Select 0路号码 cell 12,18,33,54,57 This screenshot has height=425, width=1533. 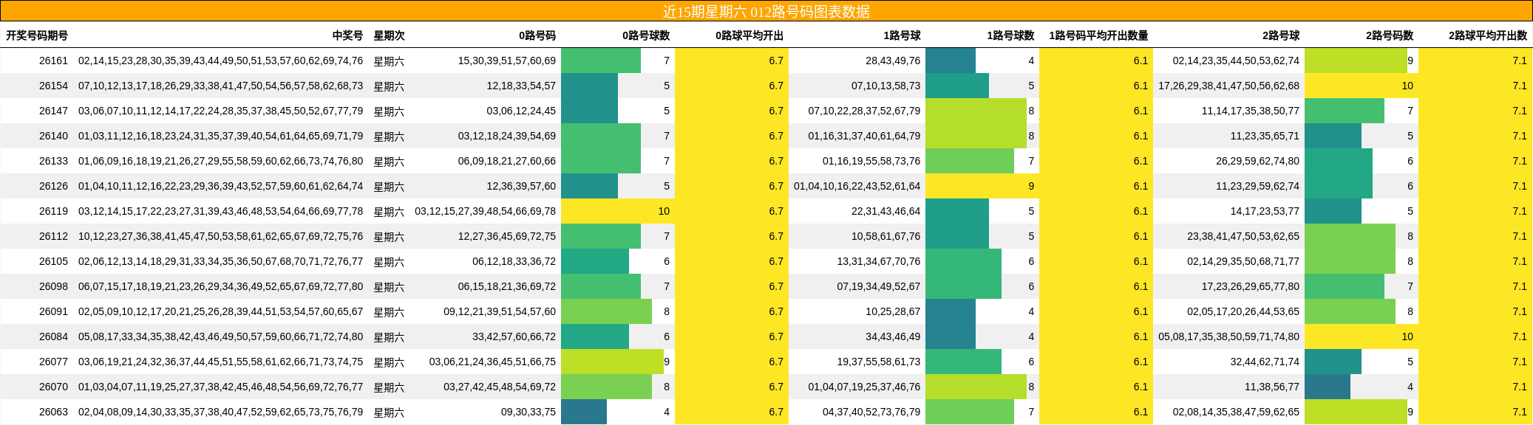521,86
